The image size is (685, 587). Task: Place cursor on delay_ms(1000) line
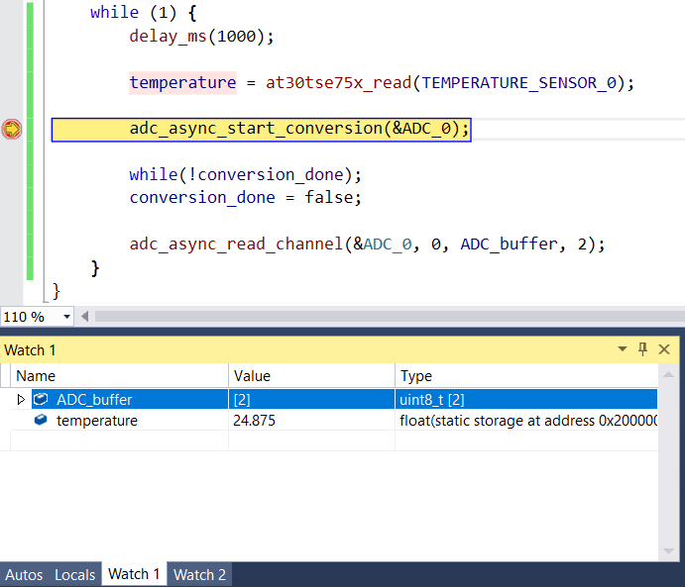[x=200, y=37]
